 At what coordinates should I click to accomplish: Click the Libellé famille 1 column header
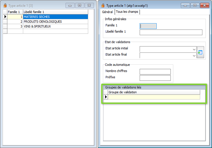tap(55, 12)
